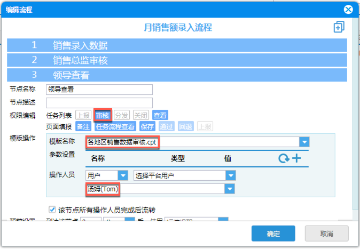Click the 类型 column header
360x249 pixels.
tap(178, 158)
